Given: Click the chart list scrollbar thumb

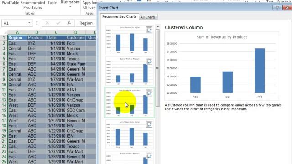Looking at the screenshot, I should (x=158, y=68).
